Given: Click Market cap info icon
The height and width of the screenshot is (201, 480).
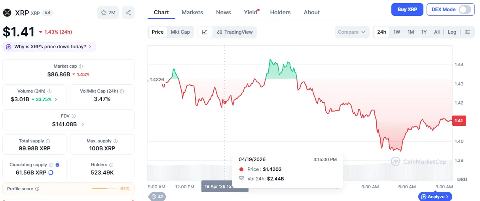Looking at the screenshot, I should 81,66.
